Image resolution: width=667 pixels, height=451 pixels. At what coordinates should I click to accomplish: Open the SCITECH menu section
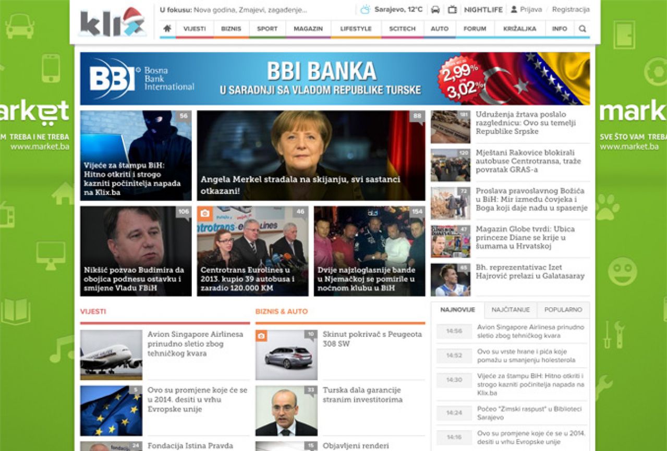pos(402,29)
